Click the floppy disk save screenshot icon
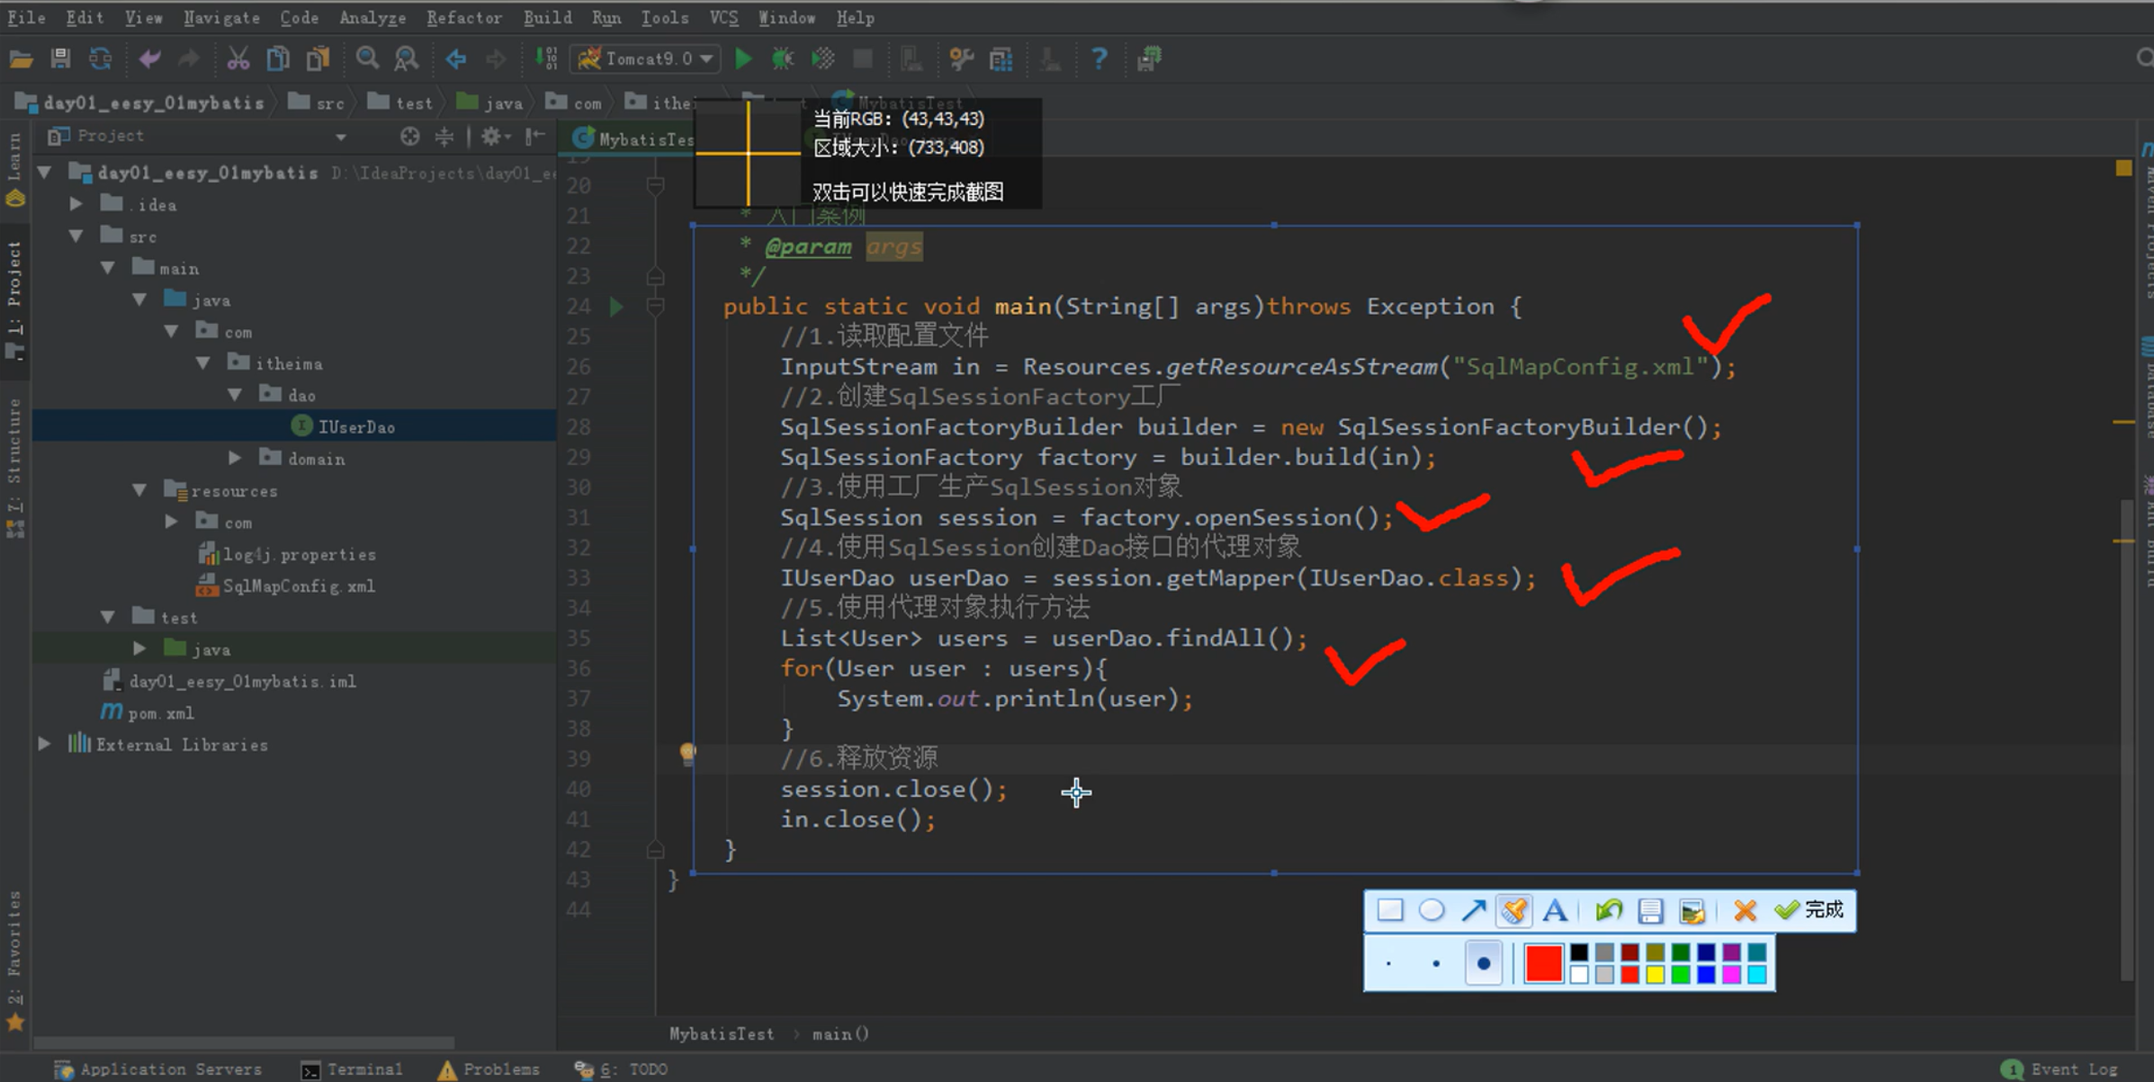This screenshot has height=1082, width=2154. [x=1650, y=910]
